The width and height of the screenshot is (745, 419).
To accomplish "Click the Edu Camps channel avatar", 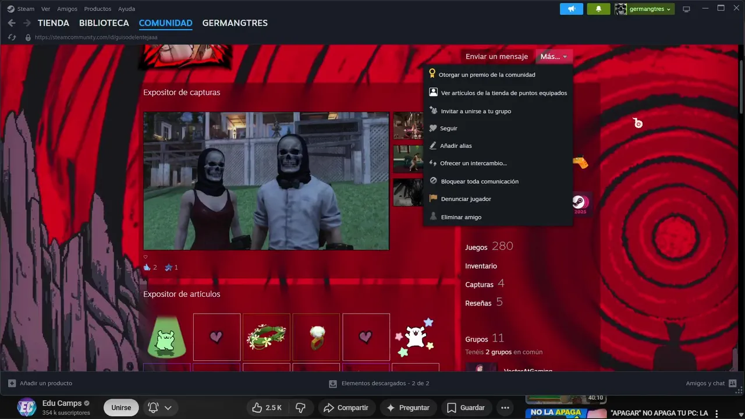I will (27, 407).
